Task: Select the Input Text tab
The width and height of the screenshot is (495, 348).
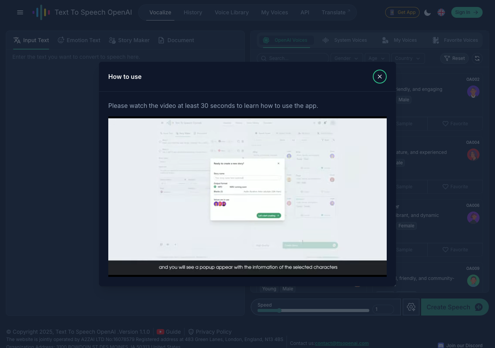Action: tap(31, 40)
